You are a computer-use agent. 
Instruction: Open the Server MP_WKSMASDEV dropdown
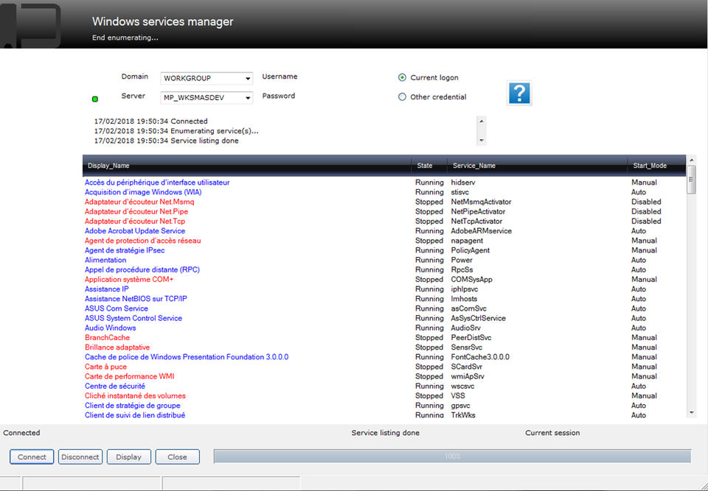pyautogui.click(x=206, y=97)
